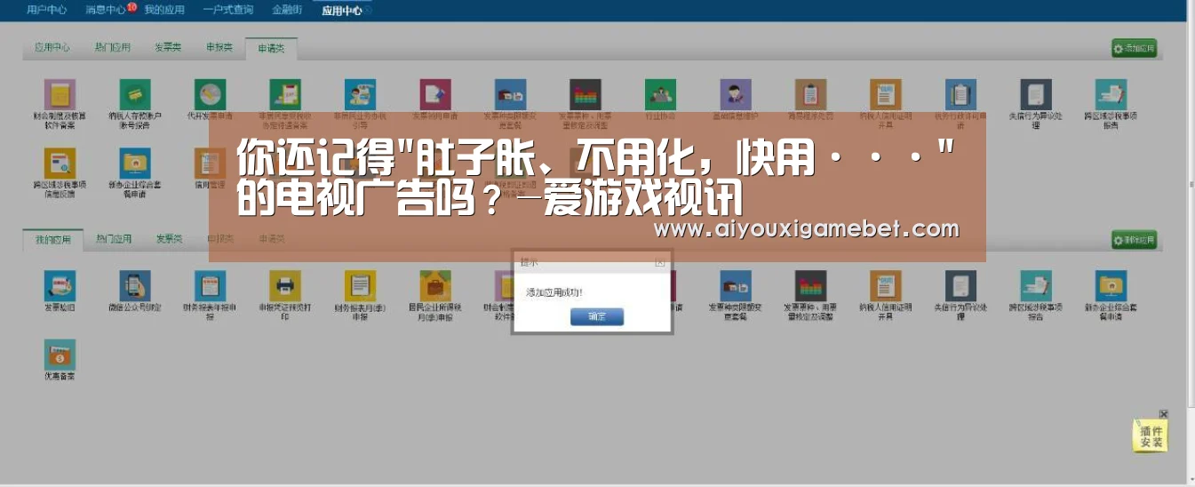Open upper-grid 跨区域涉税事项报告 icon

click(x=1111, y=94)
